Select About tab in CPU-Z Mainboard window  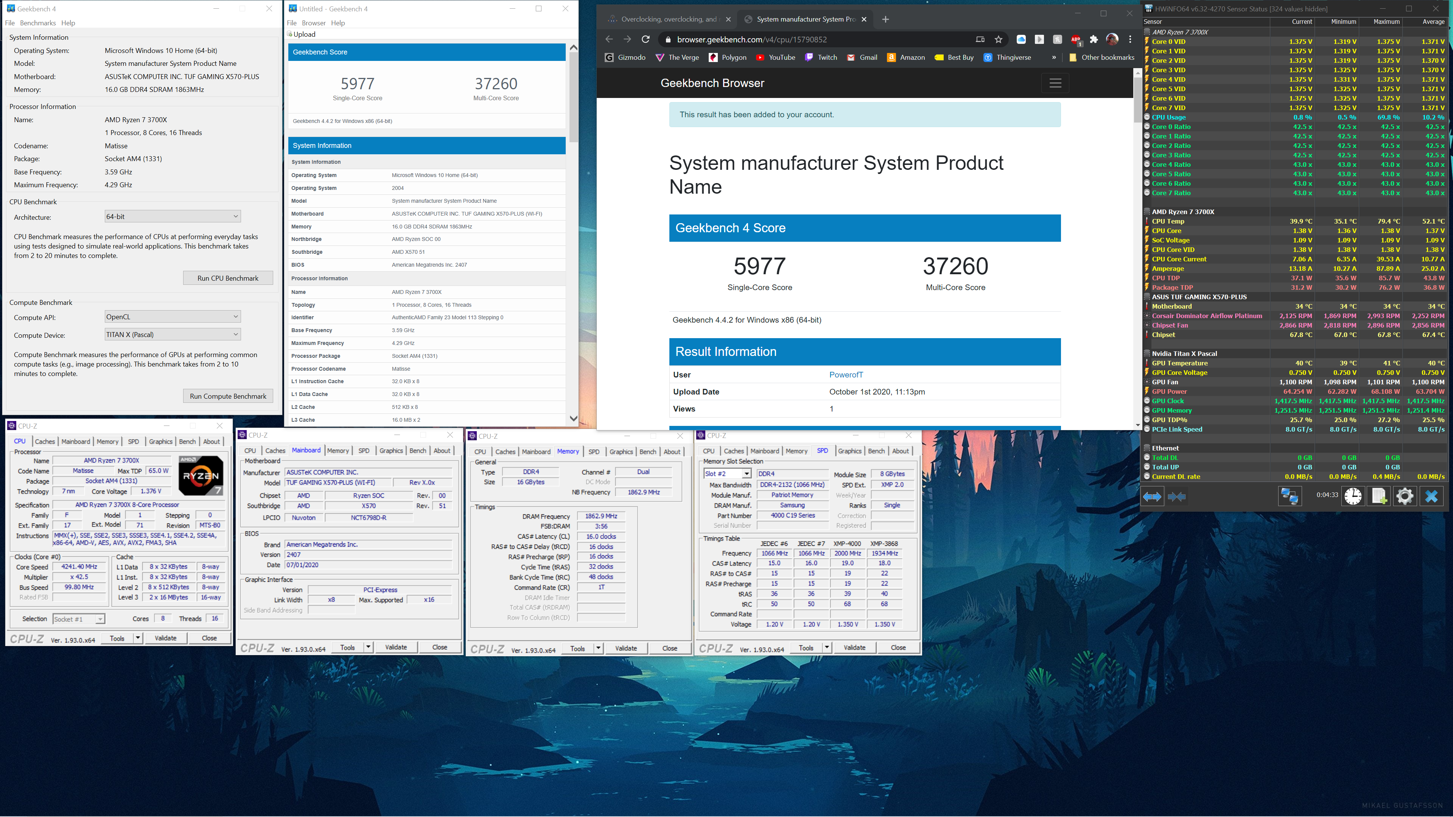coord(442,450)
